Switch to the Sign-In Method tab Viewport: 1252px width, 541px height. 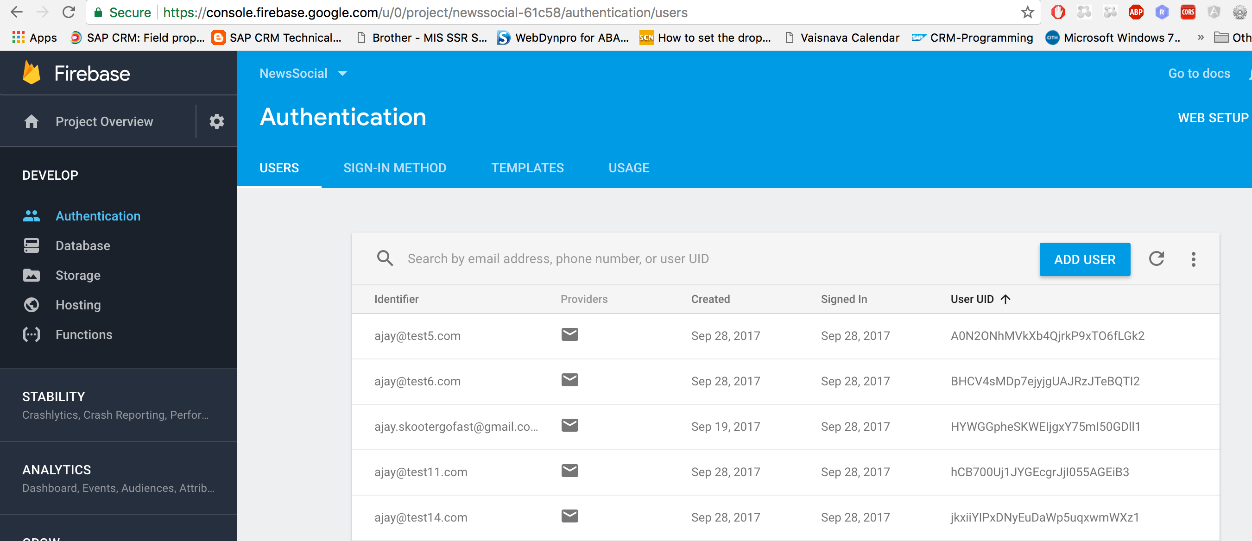(x=395, y=168)
